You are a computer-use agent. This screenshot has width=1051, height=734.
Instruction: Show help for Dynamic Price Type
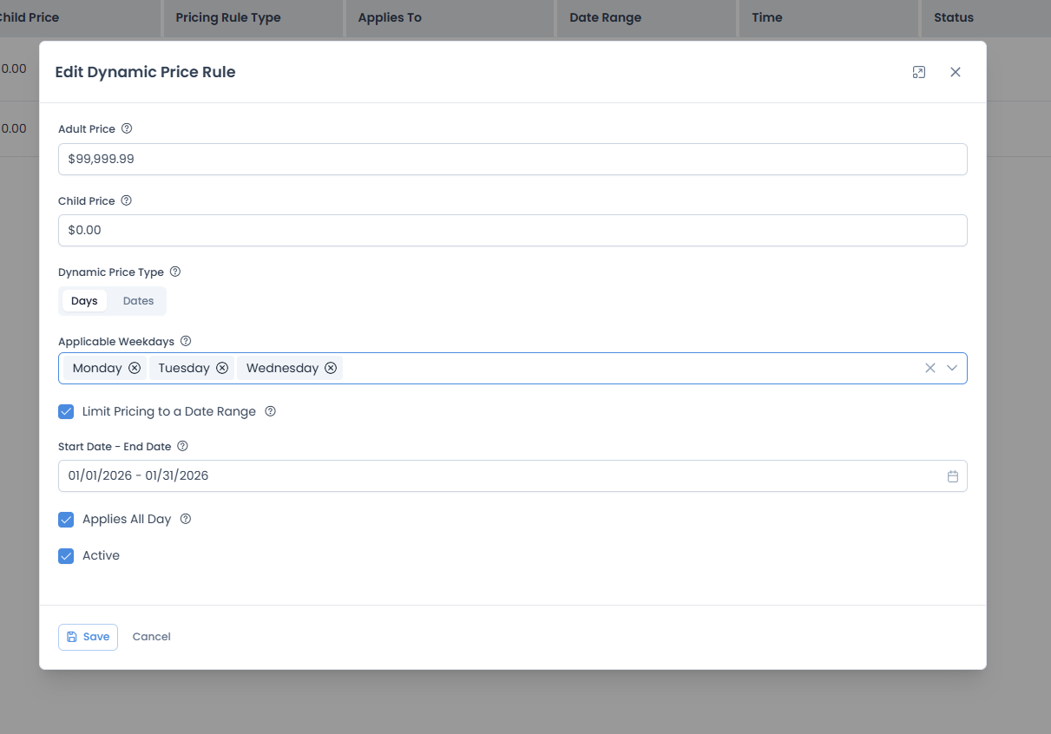tap(175, 272)
